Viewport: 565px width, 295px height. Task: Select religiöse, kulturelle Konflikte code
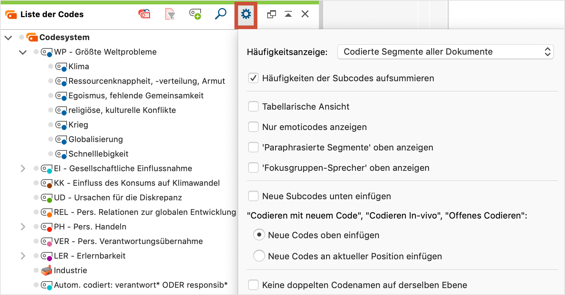pos(122,110)
